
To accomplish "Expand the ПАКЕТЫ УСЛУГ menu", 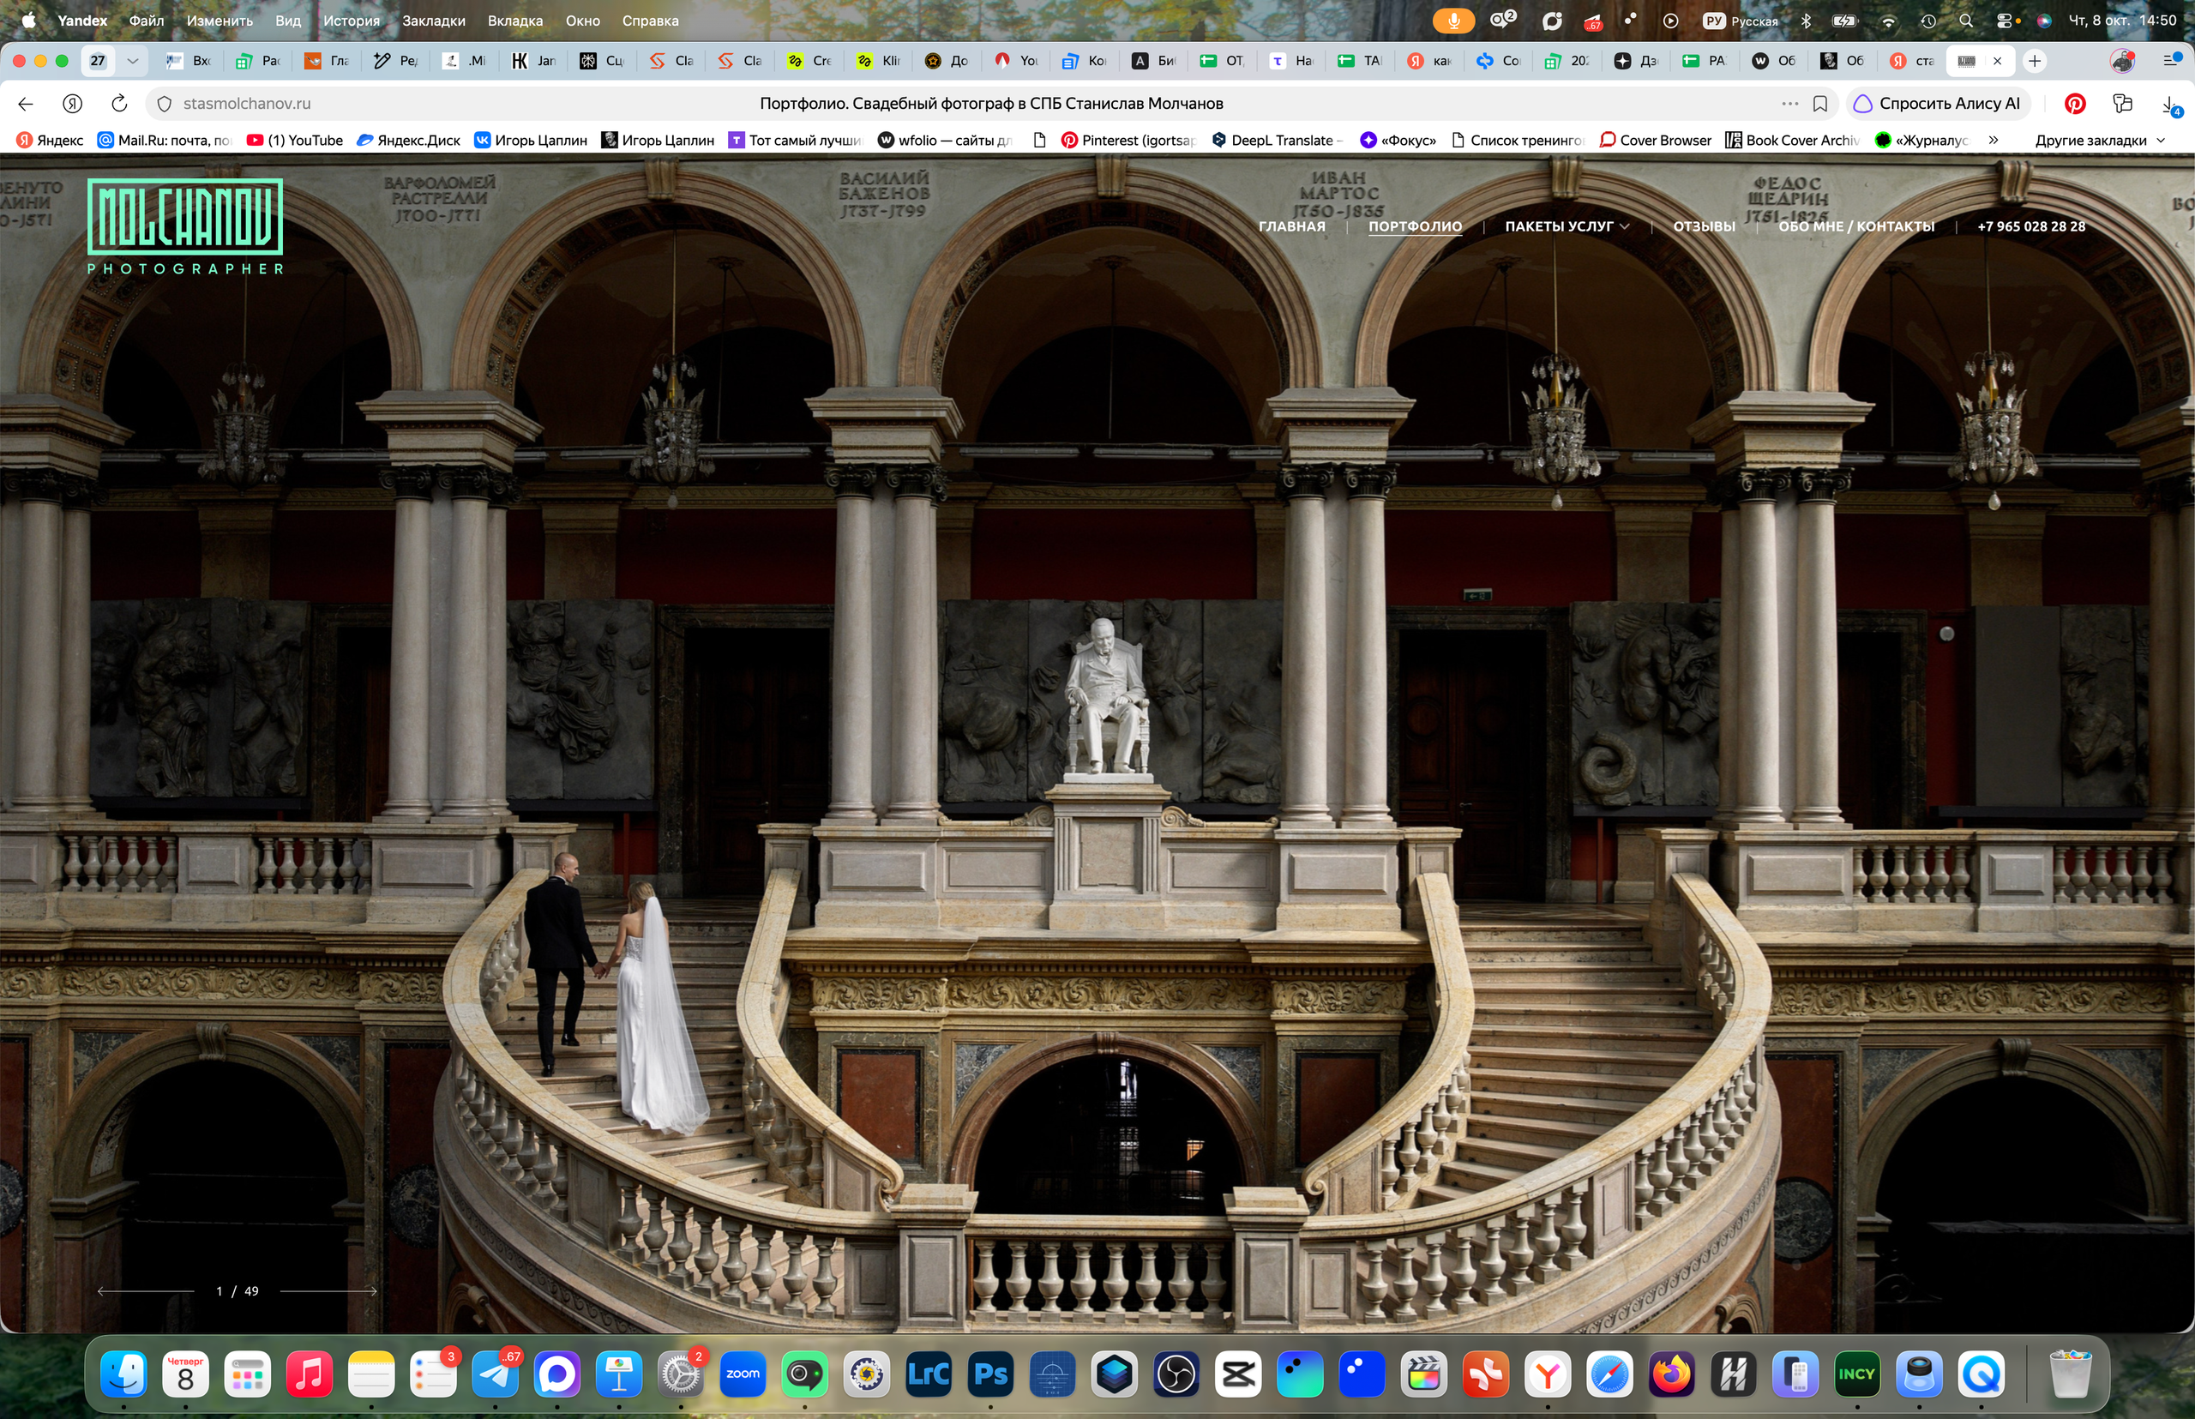I will [1567, 226].
